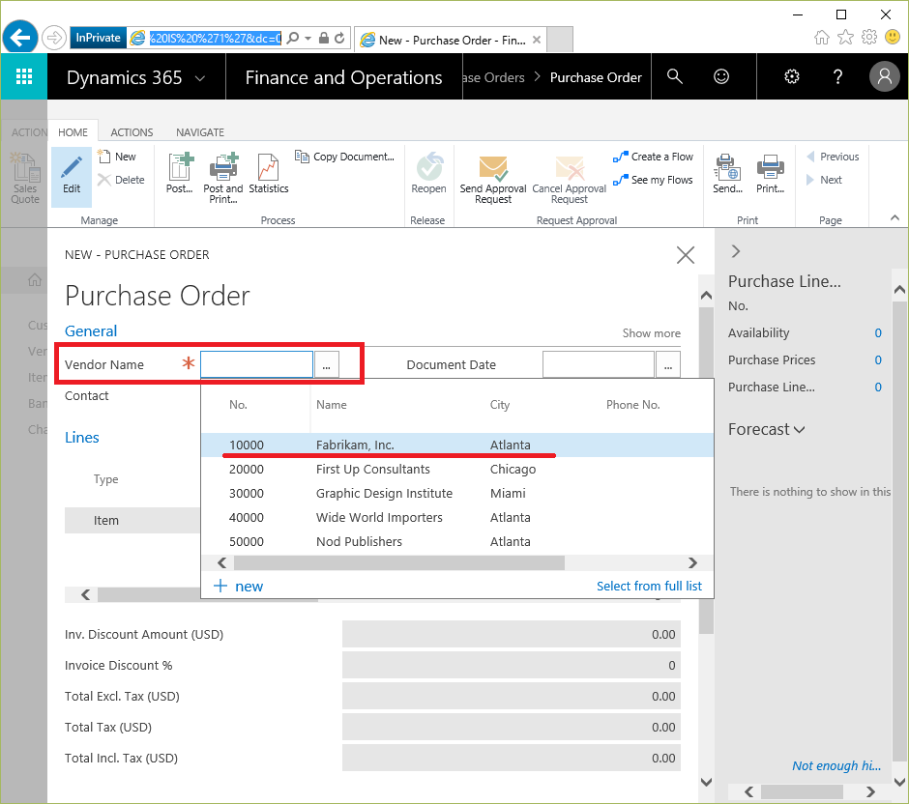The height and width of the screenshot is (804, 909).
Task: Click the Edit pencil icon in ribbon
Action: click(72, 168)
